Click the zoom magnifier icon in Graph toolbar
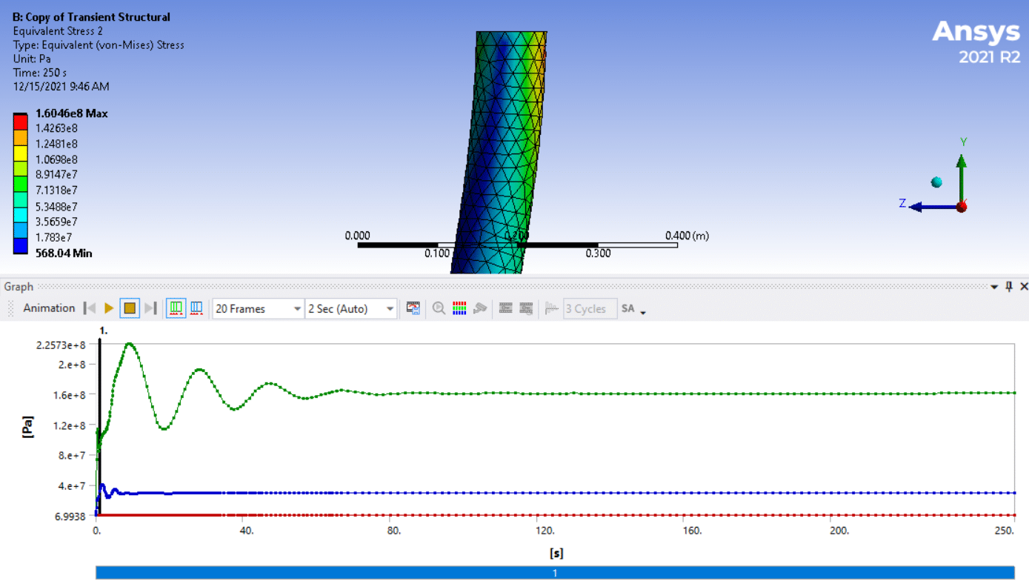This screenshot has width=1029, height=584. [439, 308]
